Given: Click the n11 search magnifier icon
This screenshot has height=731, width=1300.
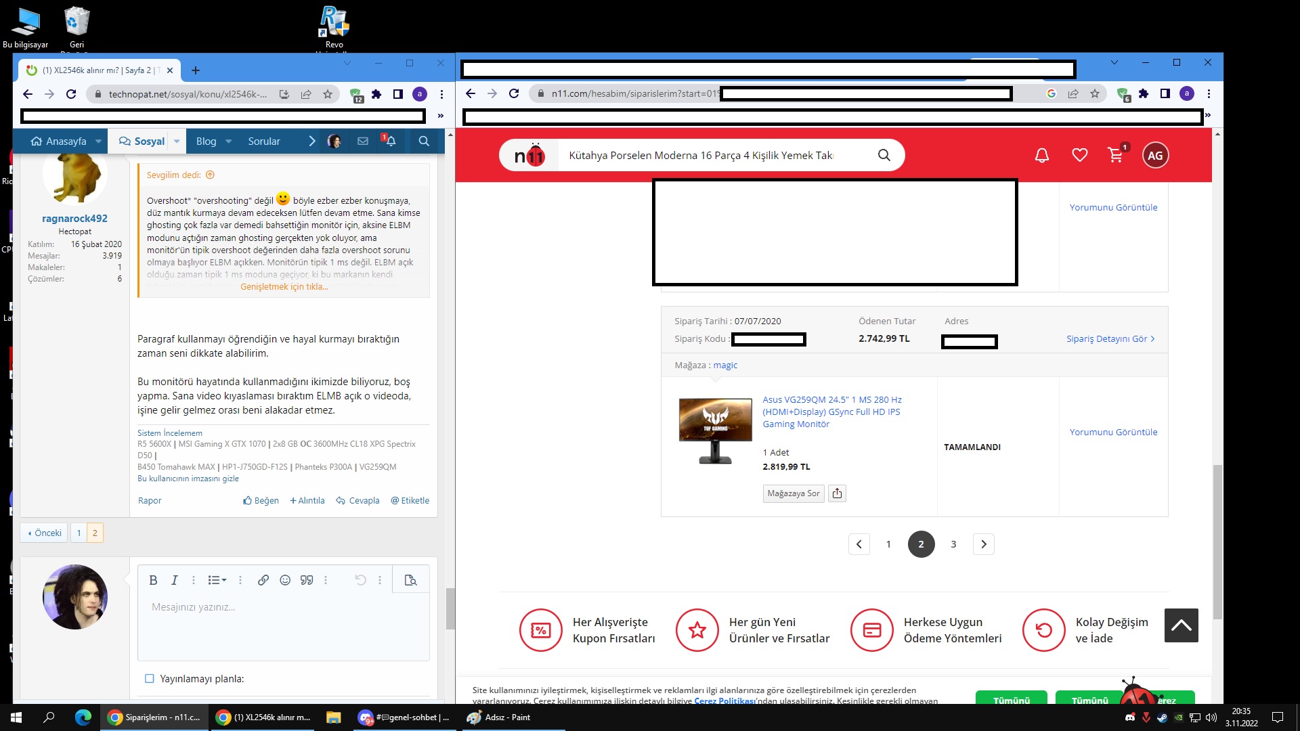Looking at the screenshot, I should pyautogui.click(x=884, y=155).
